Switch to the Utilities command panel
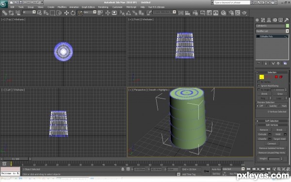 pos(287,20)
